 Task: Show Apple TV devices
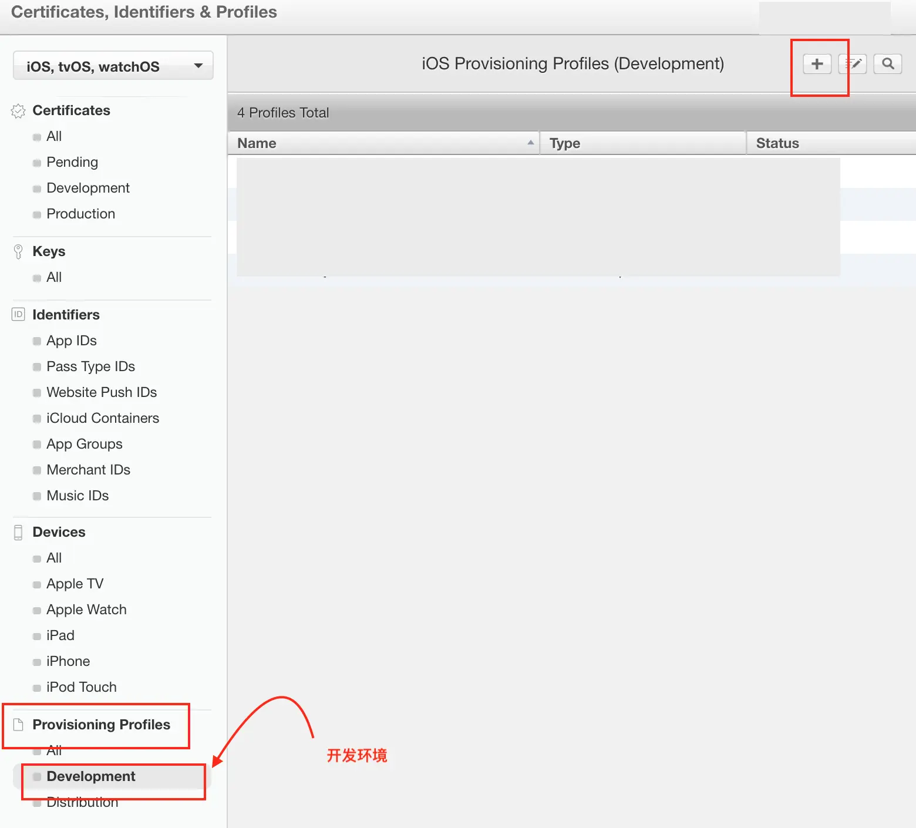click(x=75, y=584)
